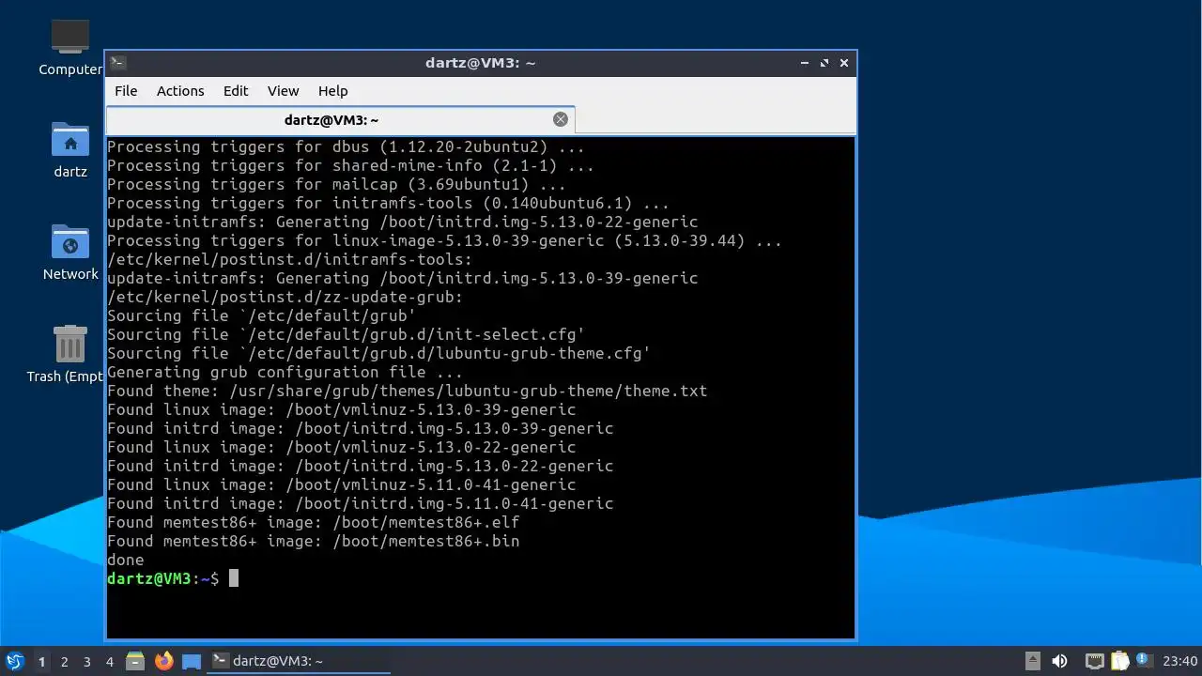1202x676 pixels.
Task: Click 'Found initrd image' initrd.img-5.11.0-41-generic line
Action: pyautogui.click(x=360, y=503)
